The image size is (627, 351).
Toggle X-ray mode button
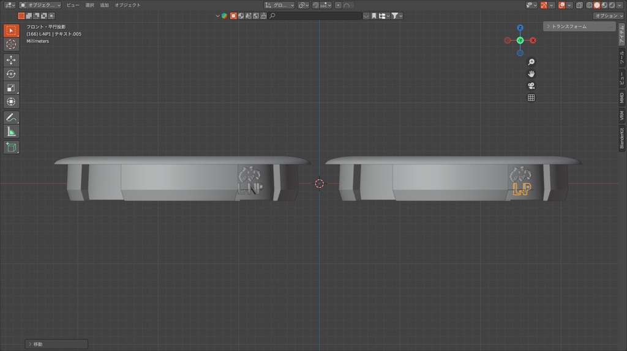click(579, 5)
